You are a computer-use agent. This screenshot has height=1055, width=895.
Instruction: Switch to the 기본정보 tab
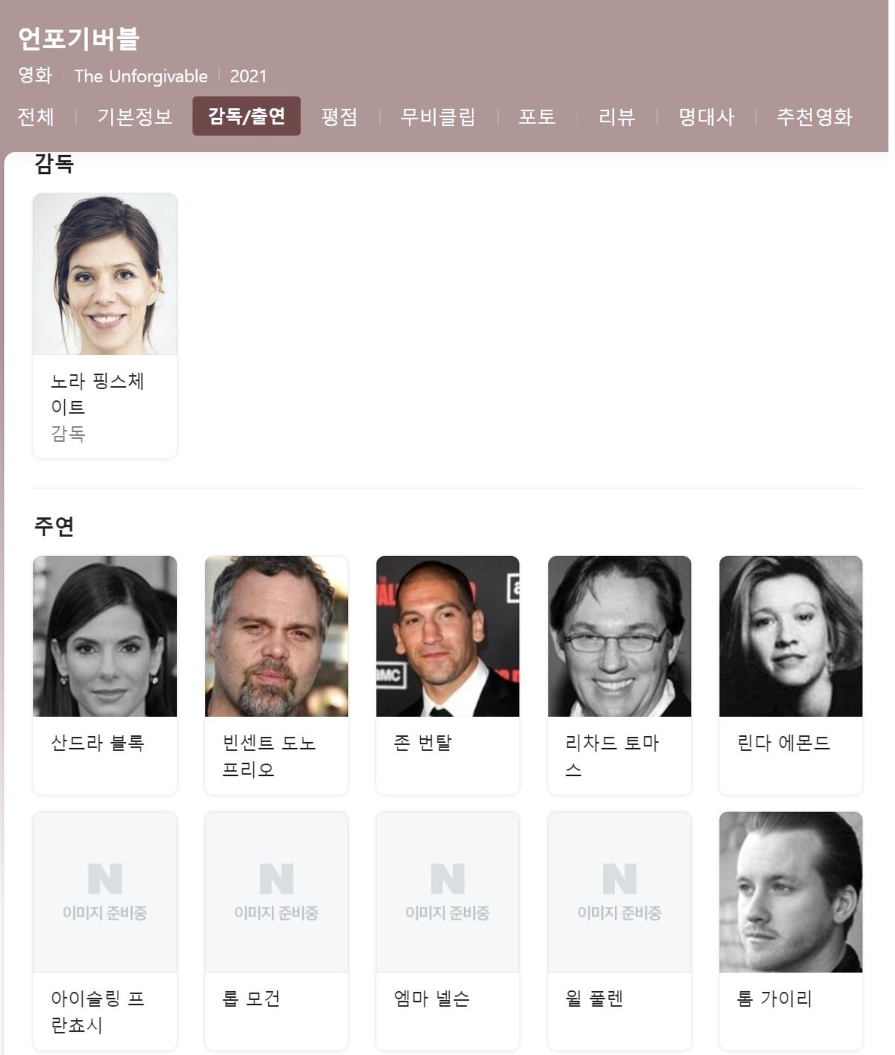(135, 116)
